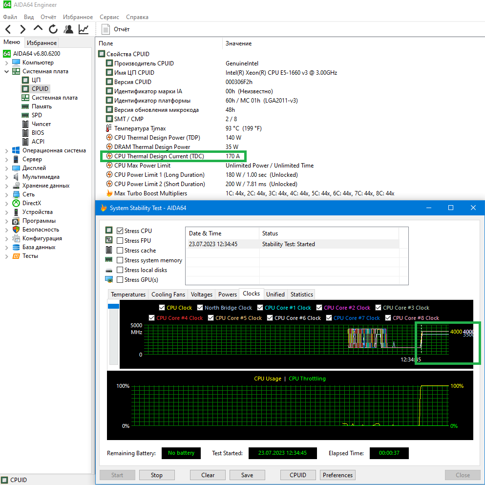The image size is (485, 485).
Task: Open Системная плата sub-item with motherboard icon
Action: click(x=54, y=98)
